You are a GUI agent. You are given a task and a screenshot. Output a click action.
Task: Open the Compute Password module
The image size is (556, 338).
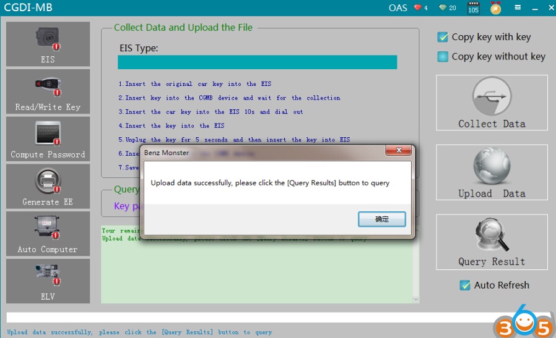pos(48,139)
